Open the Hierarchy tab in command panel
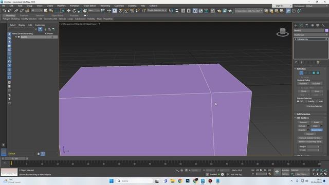Screen dimensions: 329x185 click(x=307, y=25)
